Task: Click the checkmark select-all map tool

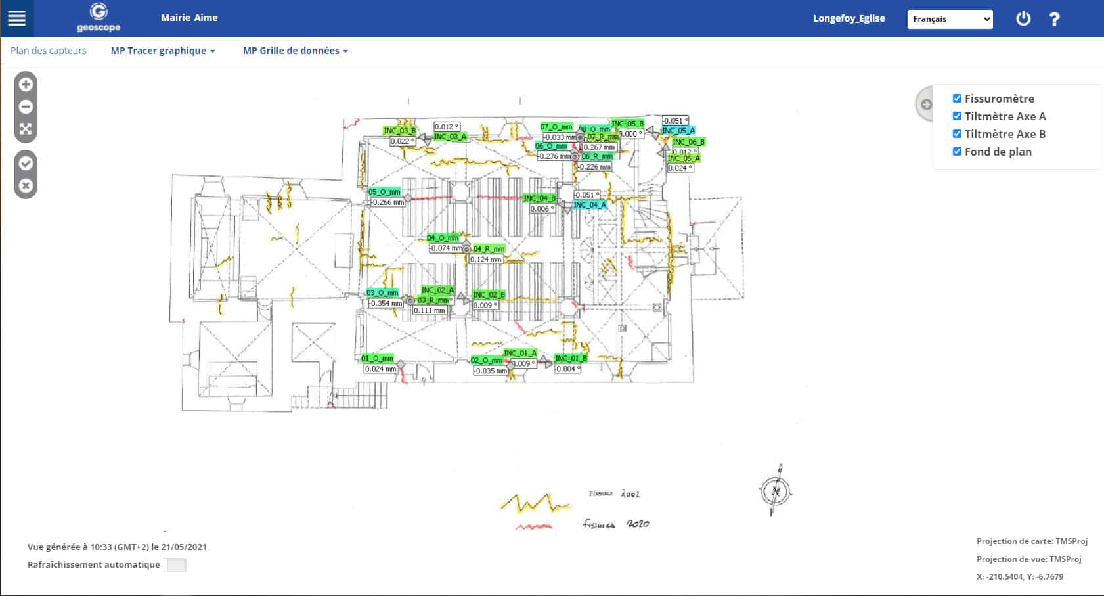Action: tap(26, 163)
